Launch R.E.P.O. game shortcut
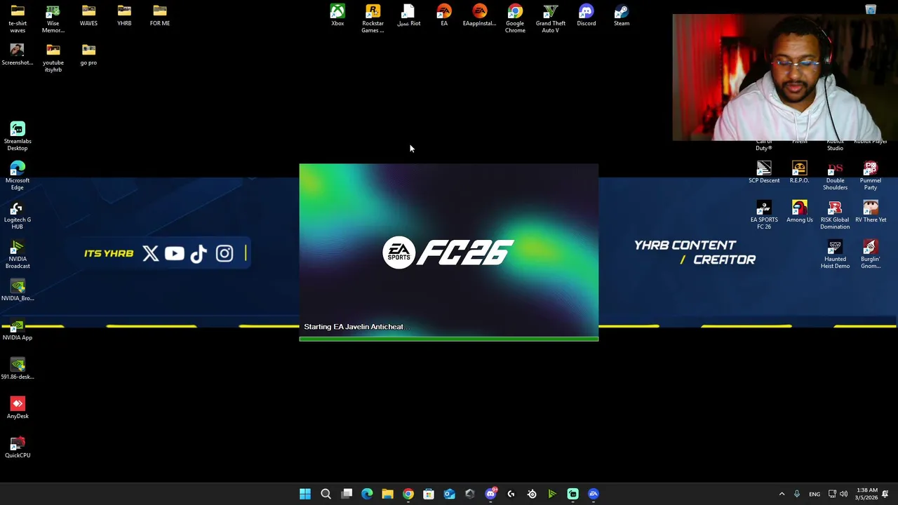898x505 pixels. pyautogui.click(x=799, y=173)
